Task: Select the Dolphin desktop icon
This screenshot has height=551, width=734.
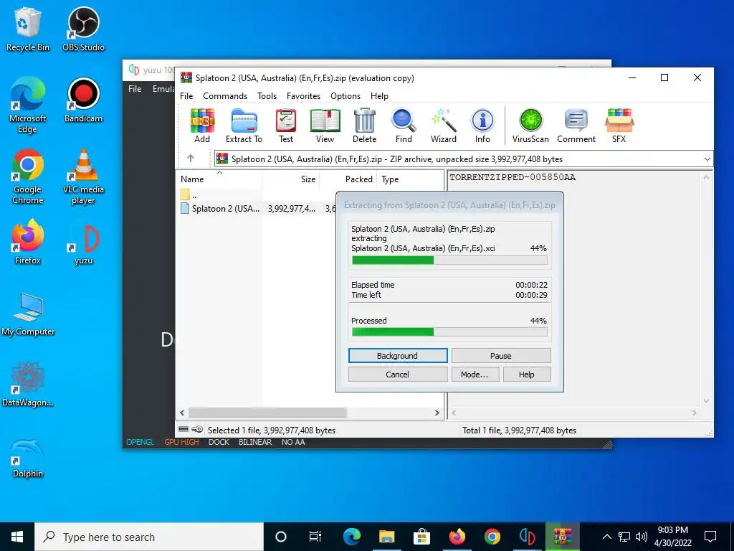Action: point(28,458)
